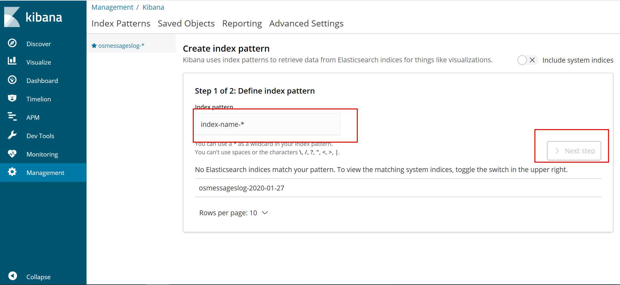Focus the Index pattern input field
Image resolution: width=620 pixels, height=285 pixels.
point(267,124)
